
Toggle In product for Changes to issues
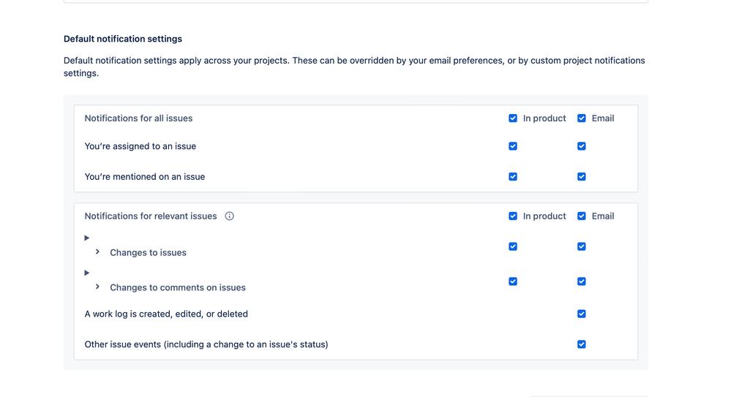(513, 246)
